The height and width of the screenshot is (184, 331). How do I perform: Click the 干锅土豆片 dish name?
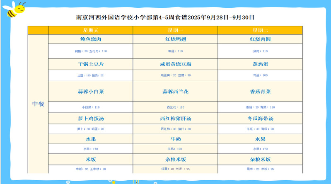pyautogui.click(x=90, y=64)
